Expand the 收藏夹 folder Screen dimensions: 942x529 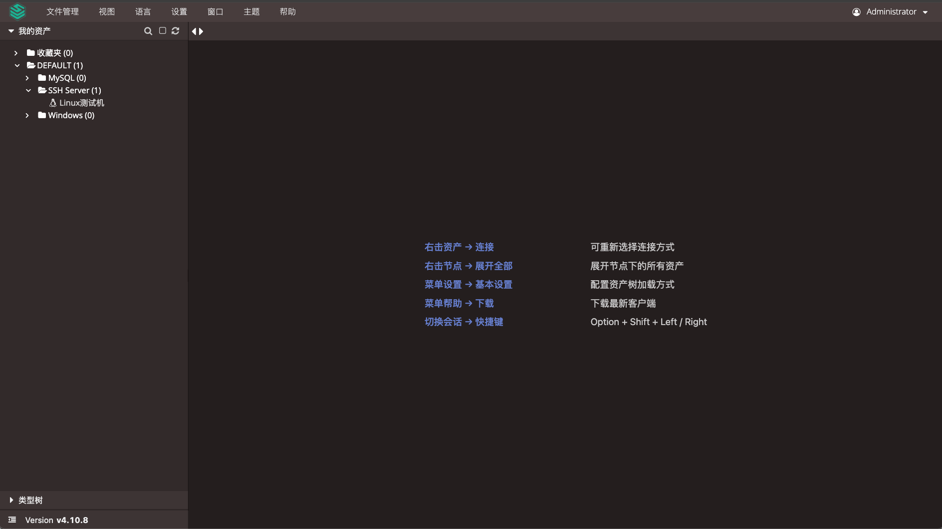(15, 53)
